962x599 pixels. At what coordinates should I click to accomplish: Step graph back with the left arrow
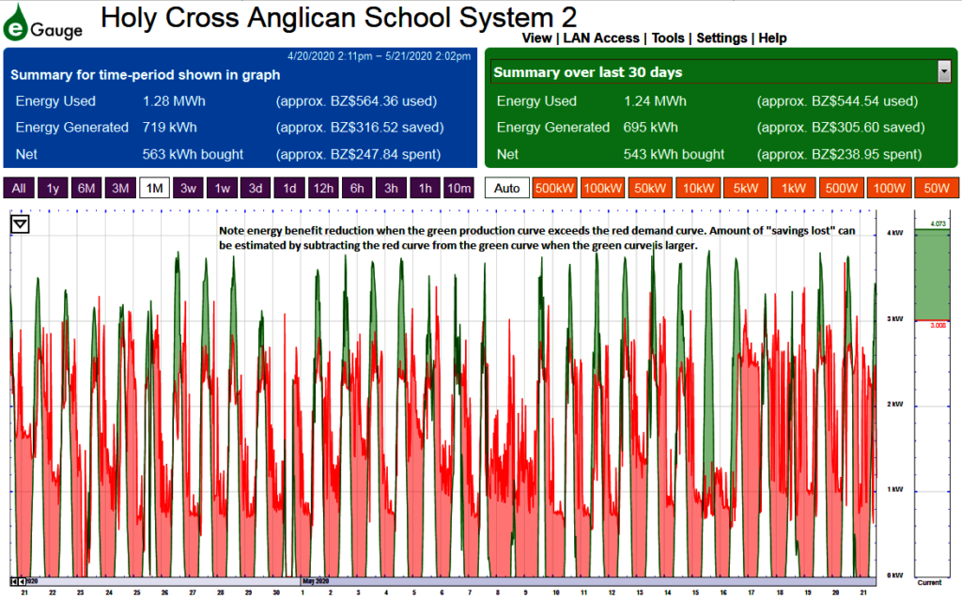[x=23, y=580]
